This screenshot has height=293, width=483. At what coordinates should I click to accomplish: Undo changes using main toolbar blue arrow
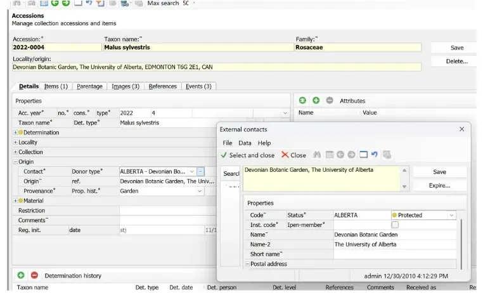tap(89, 3)
